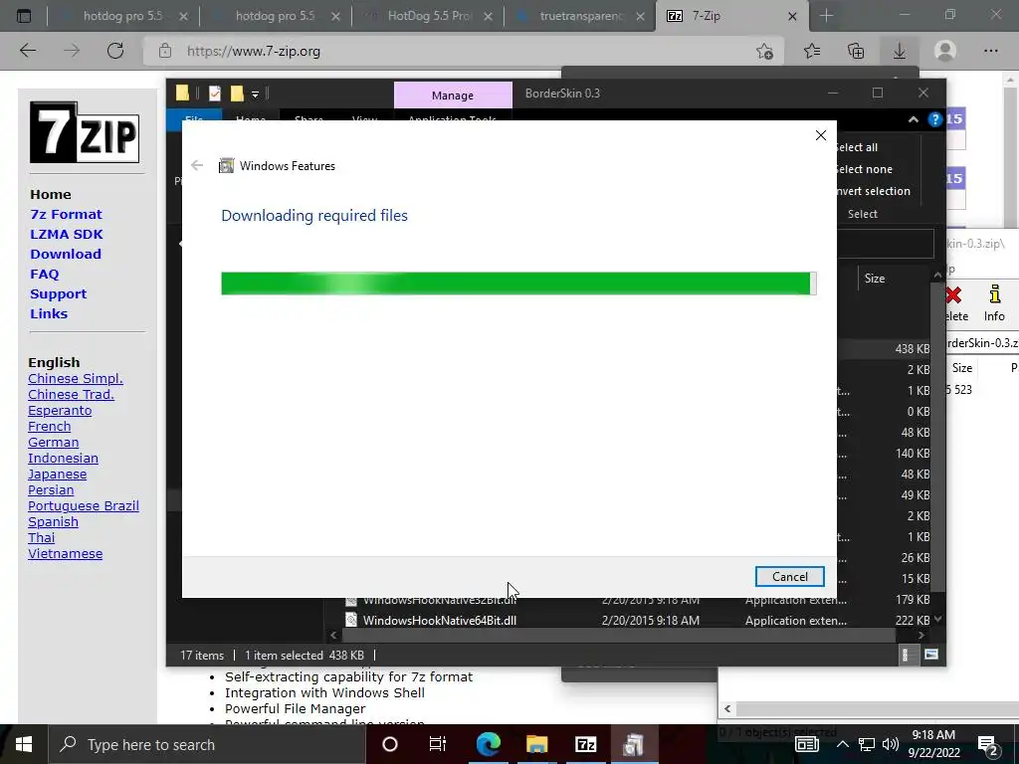Switch Explorer to large icons view
Viewport: 1019px width, 764px height.
pos(931,655)
